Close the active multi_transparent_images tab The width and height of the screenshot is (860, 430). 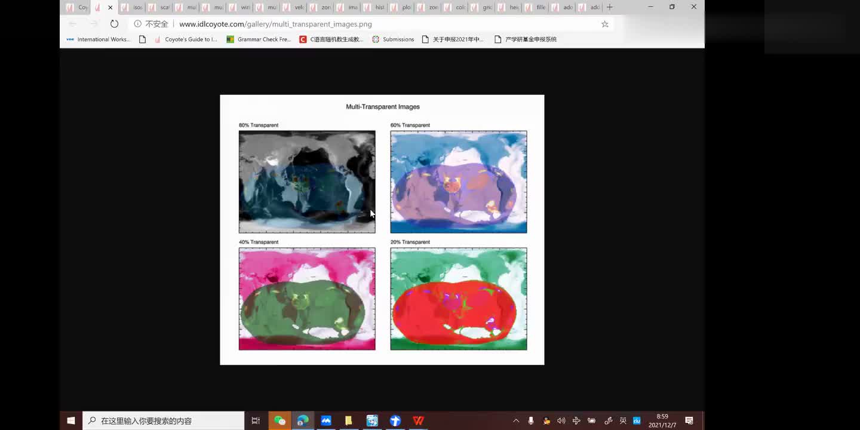pos(110,7)
